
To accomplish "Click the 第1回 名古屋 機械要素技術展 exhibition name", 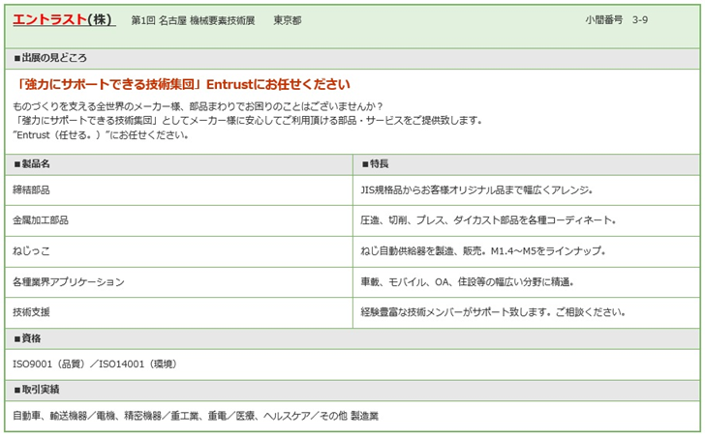I will [x=193, y=21].
